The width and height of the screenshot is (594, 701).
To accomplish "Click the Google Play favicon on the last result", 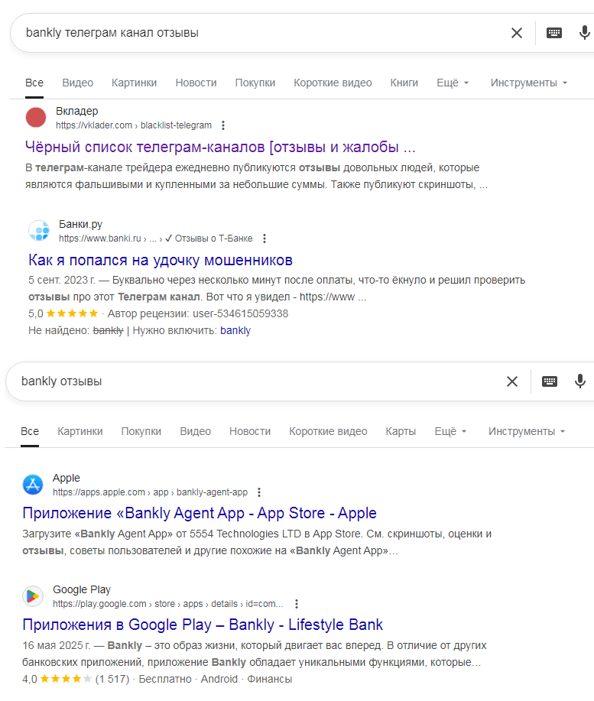I will pos(32,596).
